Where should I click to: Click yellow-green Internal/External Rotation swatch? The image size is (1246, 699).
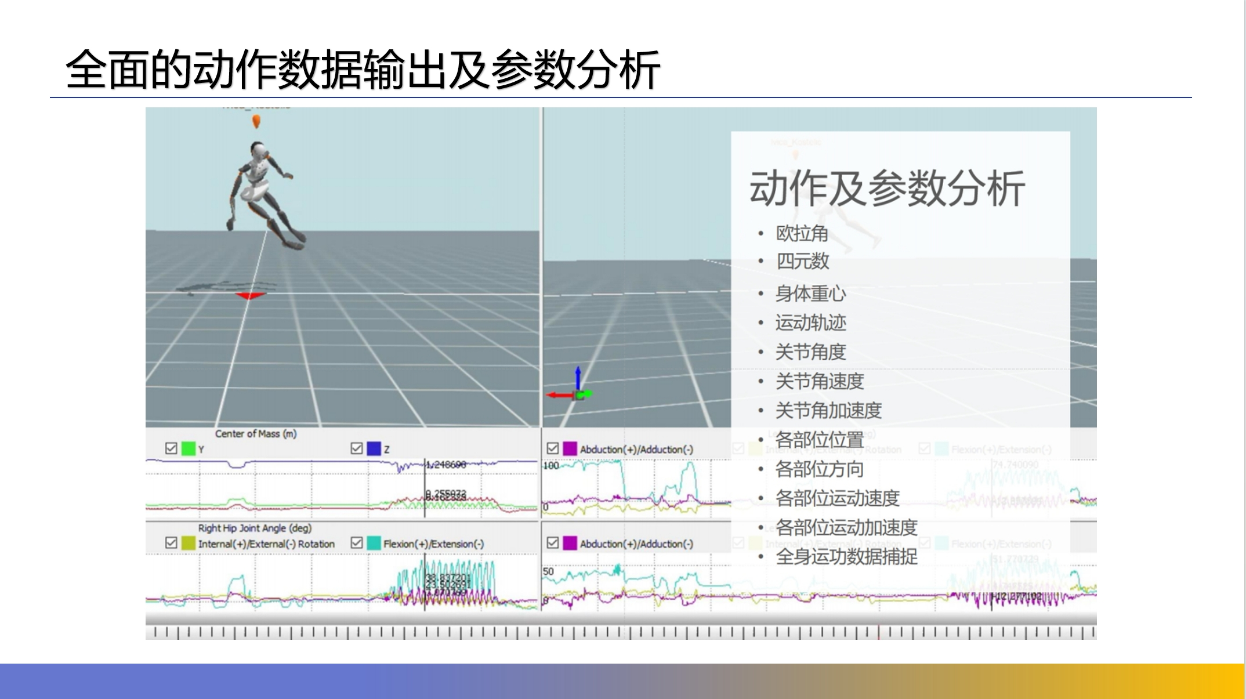pyautogui.click(x=189, y=543)
